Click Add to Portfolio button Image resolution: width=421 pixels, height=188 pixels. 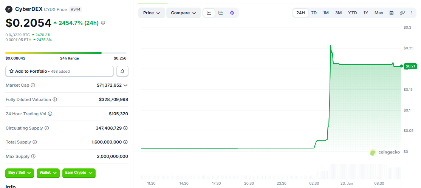[x=60, y=71]
